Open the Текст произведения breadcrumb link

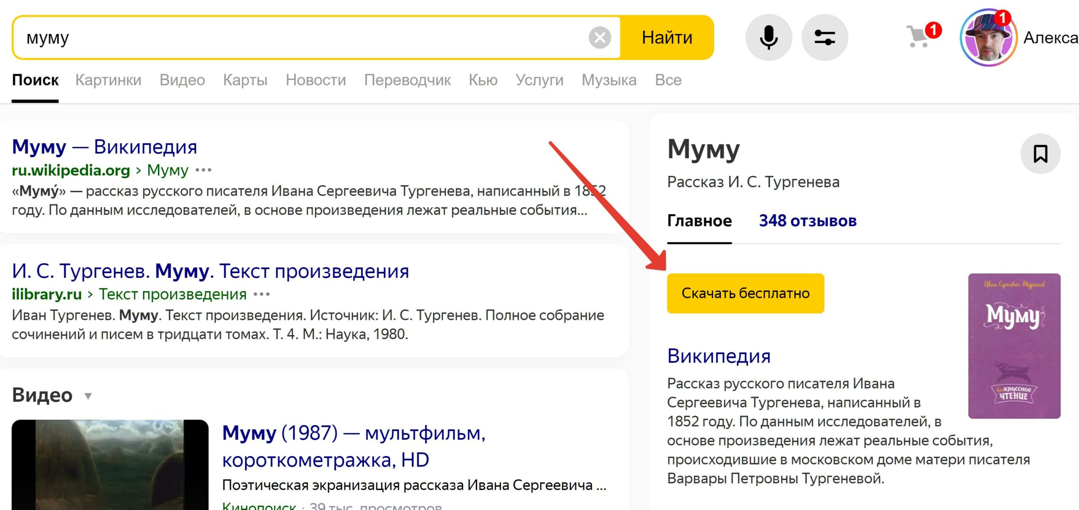pos(173,294)
